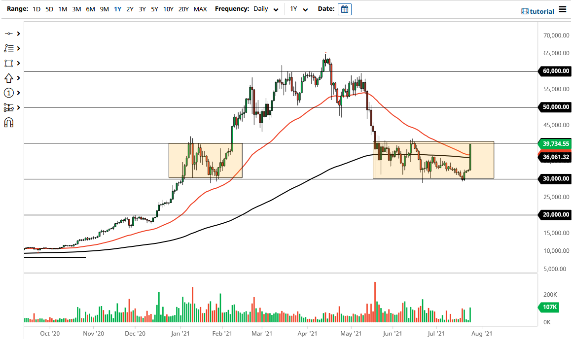
Task: Click the 5D range button
Action: tap(48, 9)
